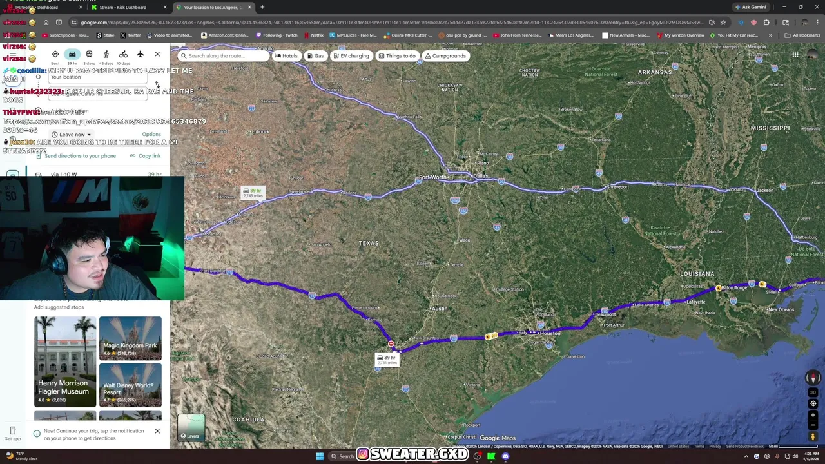Viewport: 825px width, 464px height.
Task: Click the Get app icon
Action: (12, 434)
